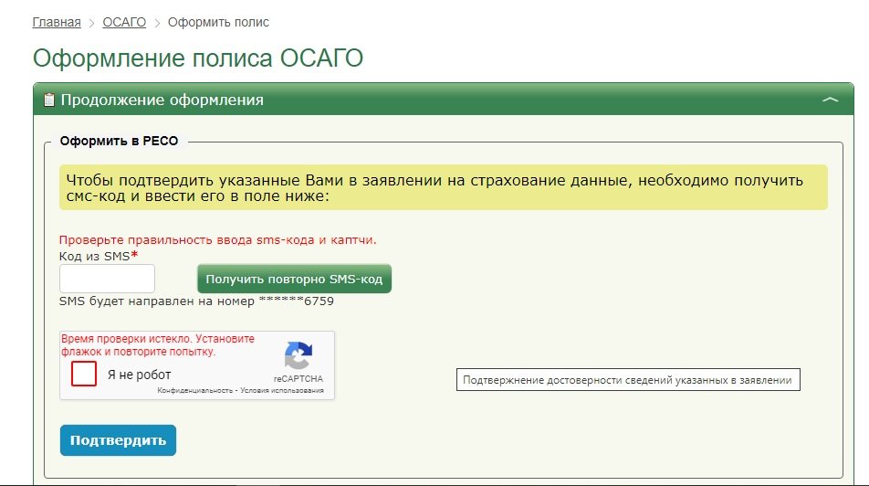Tick the Я не робот checkbox
This screenshot has height=486, width=869.
point(84,374)
